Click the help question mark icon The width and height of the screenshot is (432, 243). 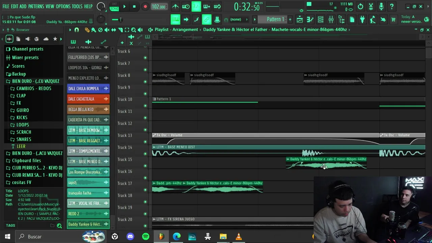[392, 6]
